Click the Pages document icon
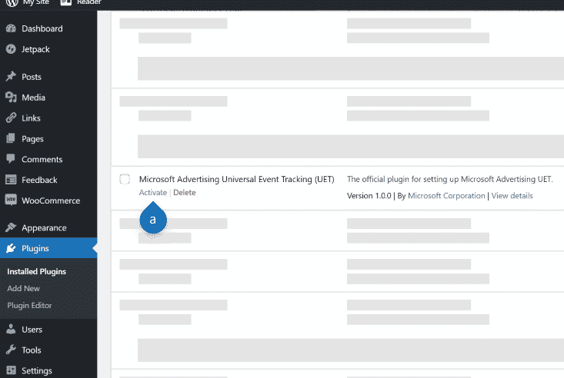The image size is (564, 378). pyautogui.click(x=11, y=138)
